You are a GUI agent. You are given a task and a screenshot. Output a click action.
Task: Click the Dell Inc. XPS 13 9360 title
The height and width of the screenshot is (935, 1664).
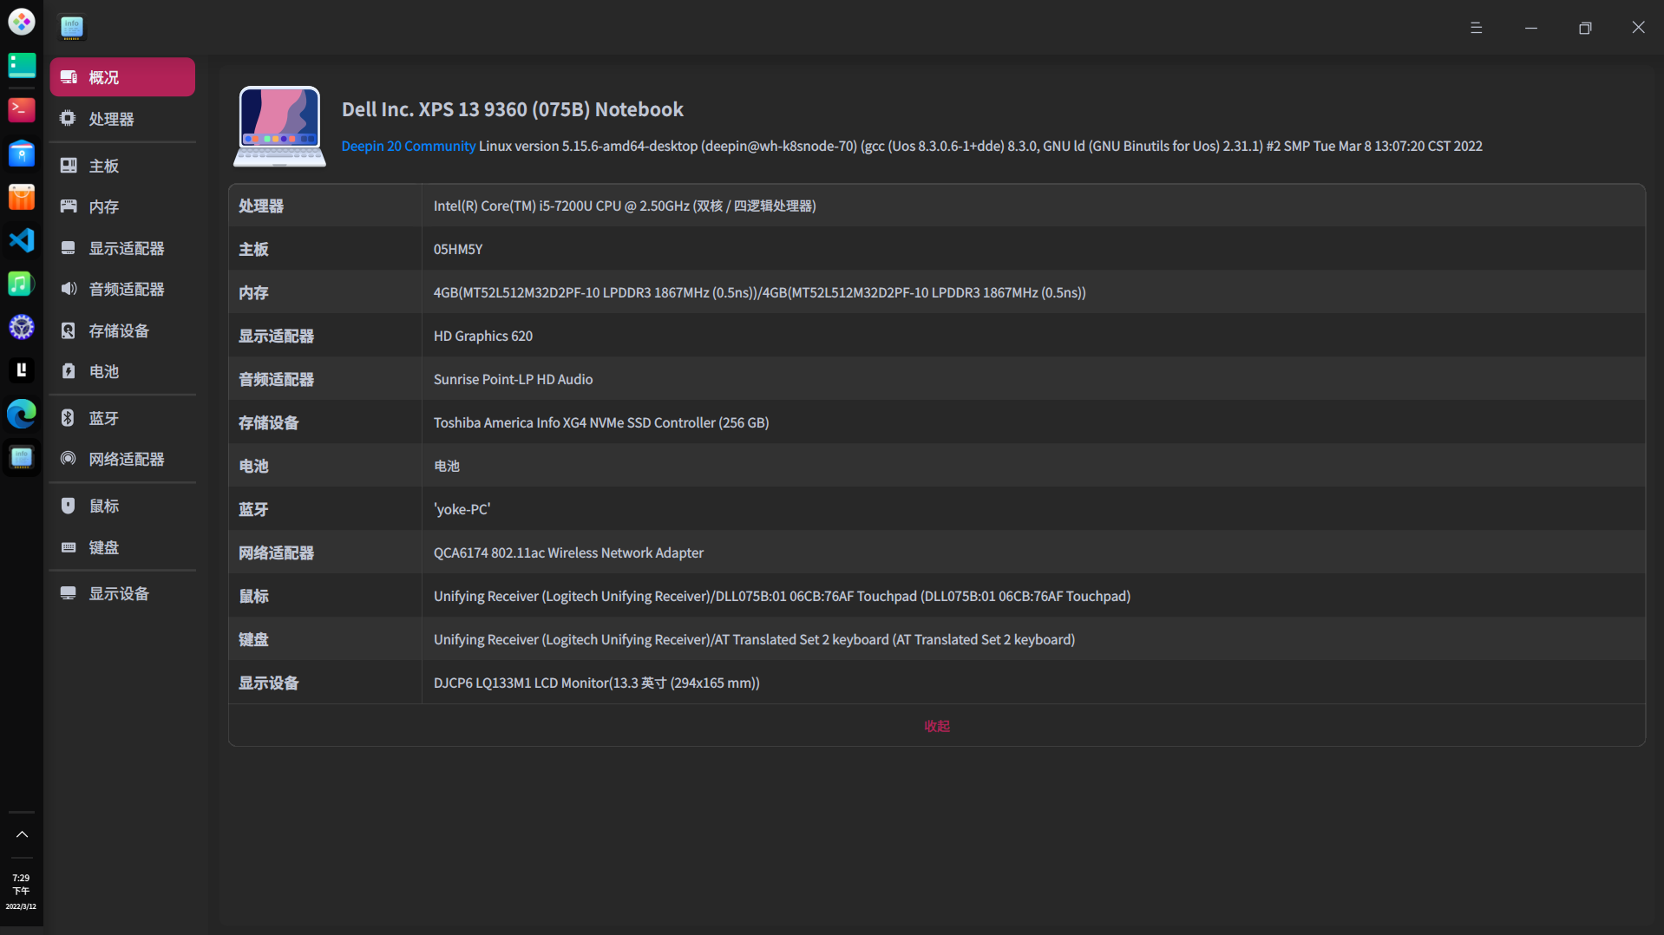pos(512,109)
